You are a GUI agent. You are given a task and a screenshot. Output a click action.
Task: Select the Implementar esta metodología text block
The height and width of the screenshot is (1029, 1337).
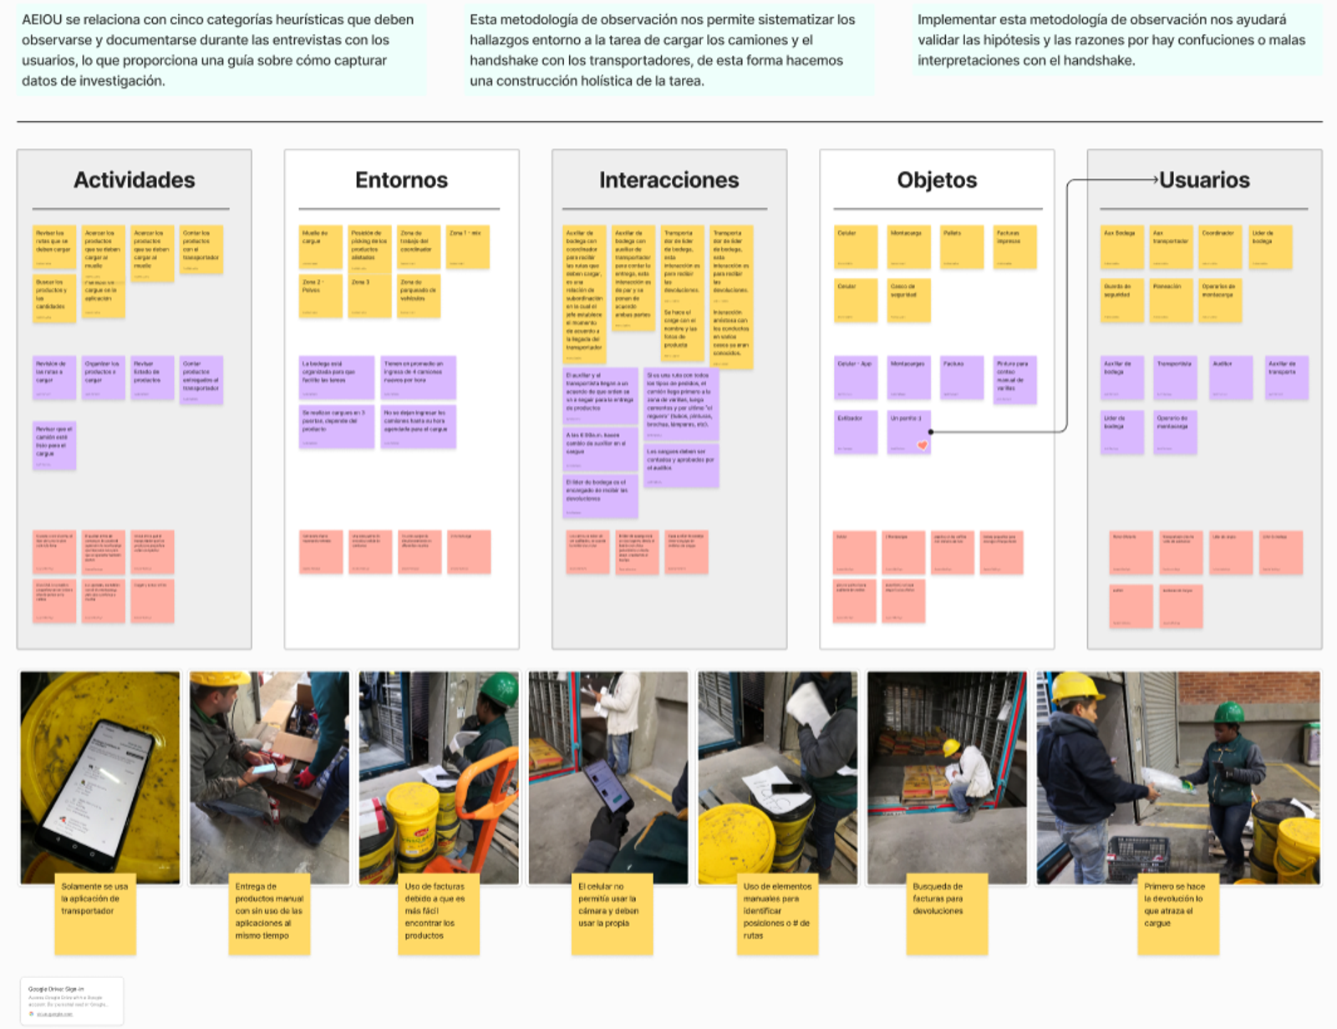(1117, 40)
